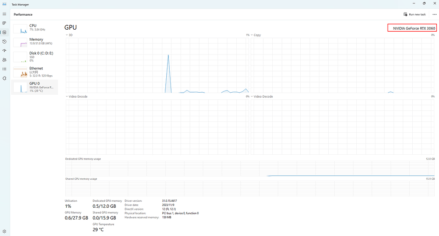Open the more options ellipsis menu

point(434,14)
